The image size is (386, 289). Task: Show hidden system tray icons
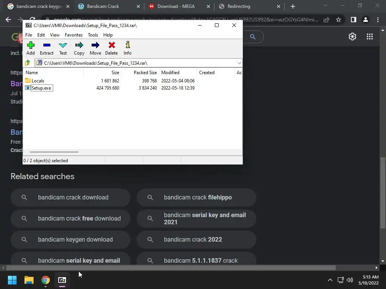coord(330,280)
